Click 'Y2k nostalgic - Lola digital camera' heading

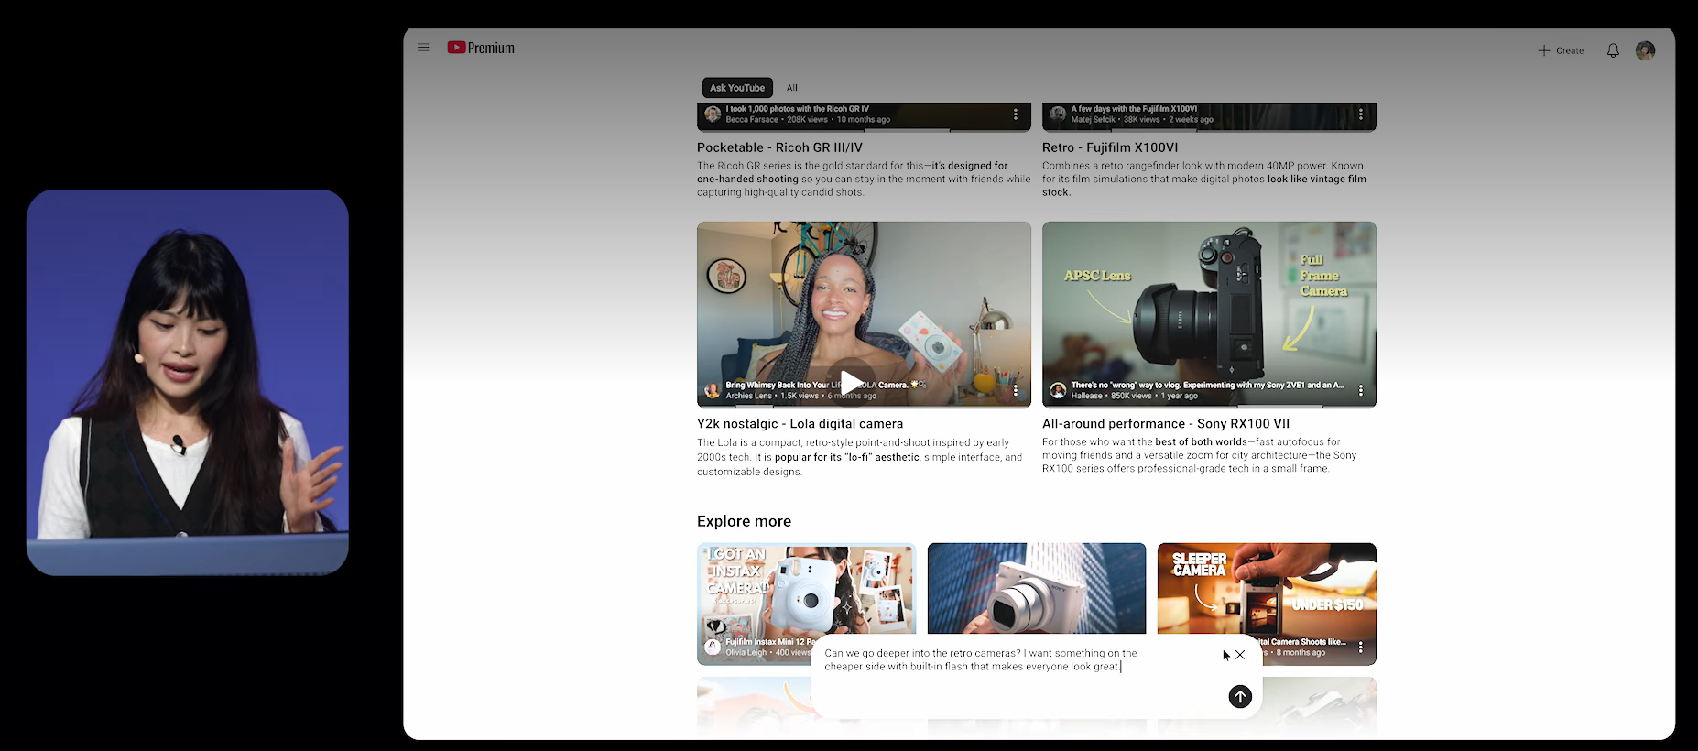(x=800, y=424)
